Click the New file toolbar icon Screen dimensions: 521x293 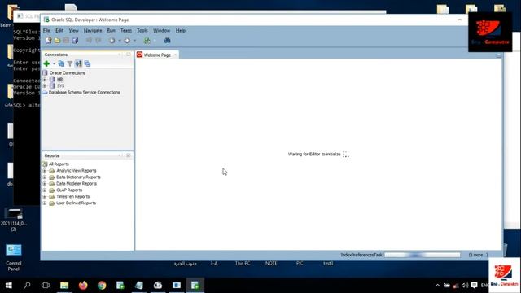pyautogui.click(x=49, y=41)
